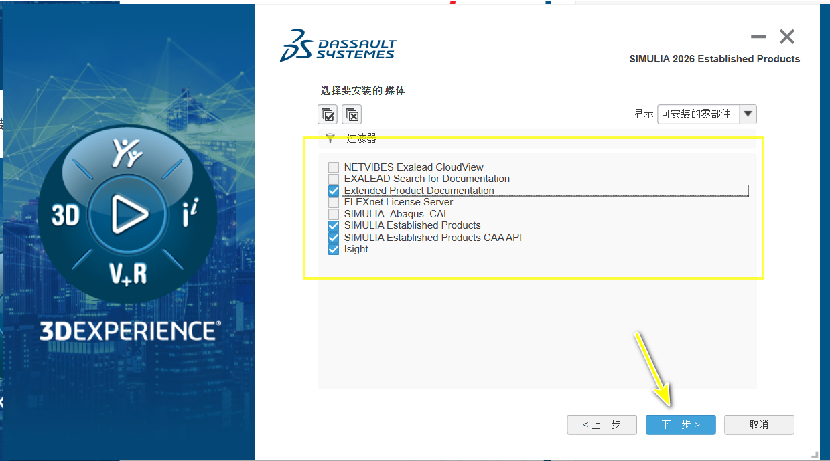Open the 显示 dropdown arrow

point(748,114)
